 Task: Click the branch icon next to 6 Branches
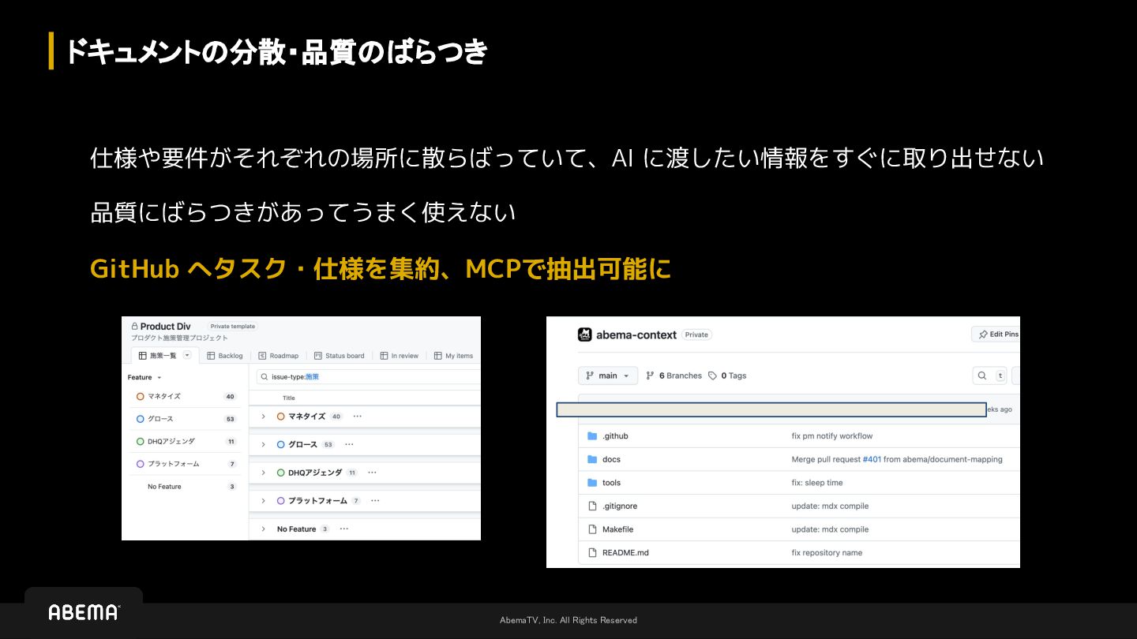(x=651, y=376)
